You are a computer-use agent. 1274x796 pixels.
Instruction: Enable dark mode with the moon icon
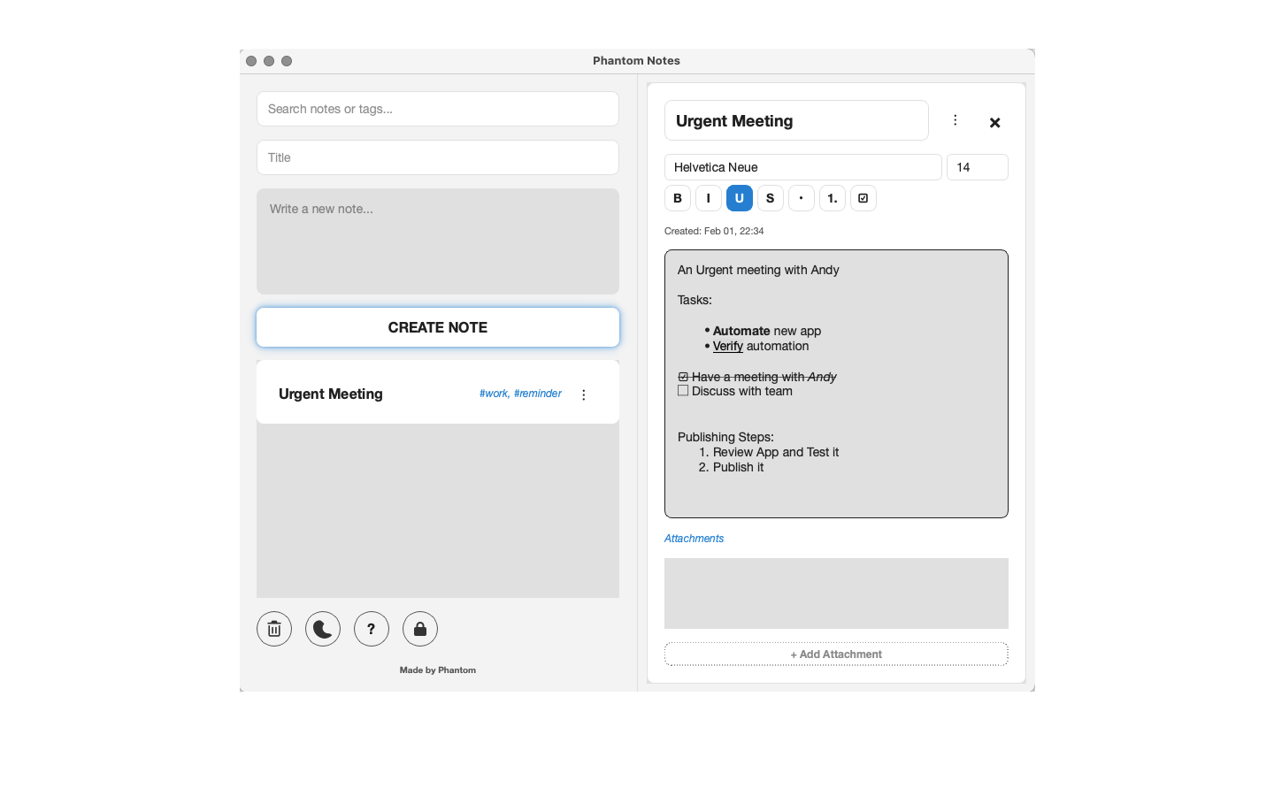pyautogui.click(x=322, y=628)
